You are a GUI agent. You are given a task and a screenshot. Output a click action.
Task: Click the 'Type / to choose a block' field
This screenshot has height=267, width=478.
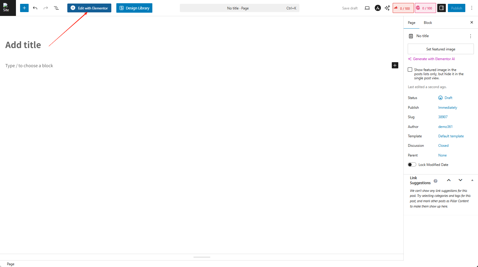point(29,66)
